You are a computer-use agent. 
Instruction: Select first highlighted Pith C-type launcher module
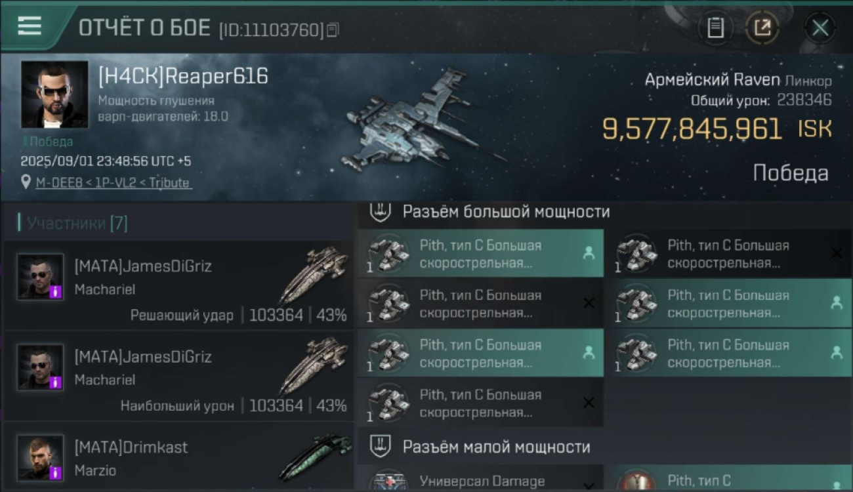(480, 254)
